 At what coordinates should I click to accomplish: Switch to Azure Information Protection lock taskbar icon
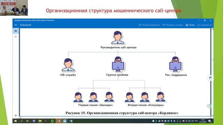point(65,121)
